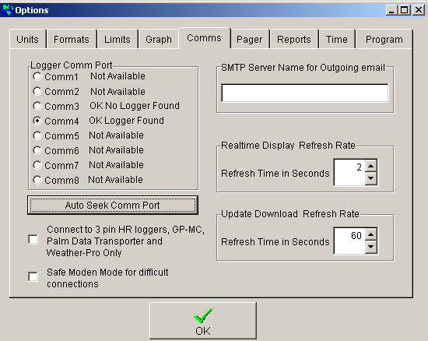428x341 pixels.
Task: Enable Connect to 3 pin HR loggers checkbox
Action: pyautogui.click(x=33, y=240)
